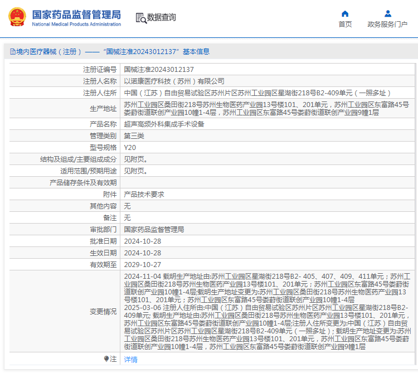This screenshot has height=373, width=418.
Task: Select 2024-10-28 in 批准日期 row
Action: pos(143,241)
